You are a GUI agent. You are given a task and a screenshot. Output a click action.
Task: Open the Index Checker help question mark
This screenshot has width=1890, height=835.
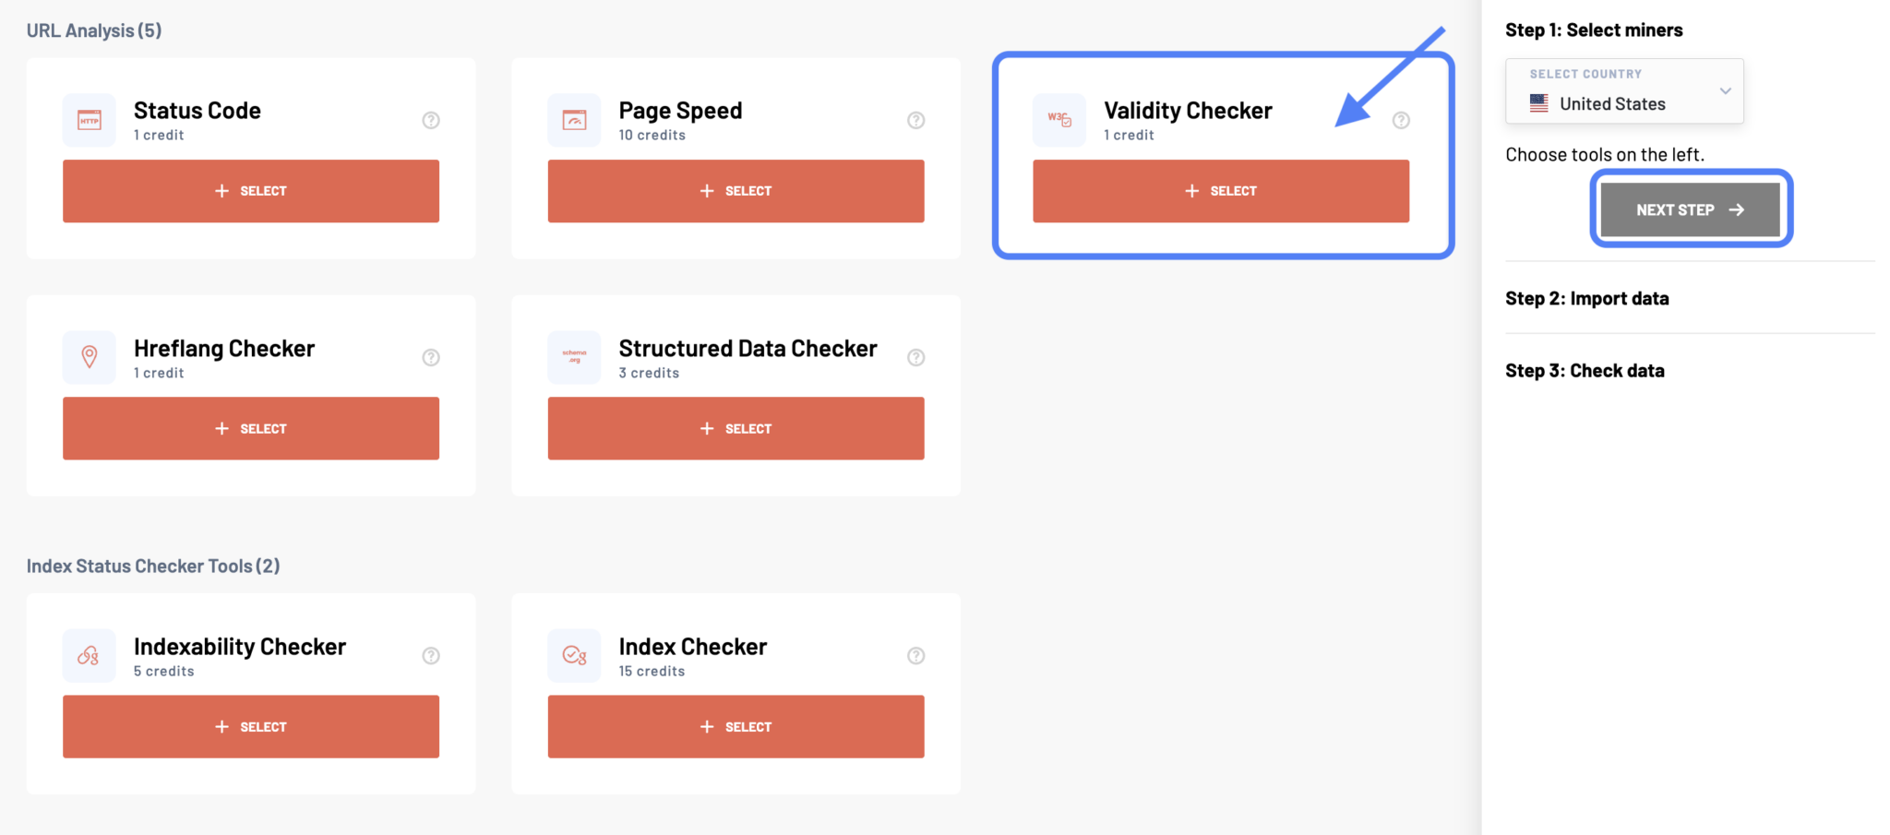point(915,655)
